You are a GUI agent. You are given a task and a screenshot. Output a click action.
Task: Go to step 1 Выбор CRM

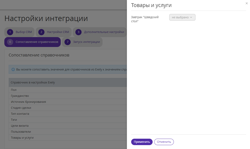(x=19, y=32)
